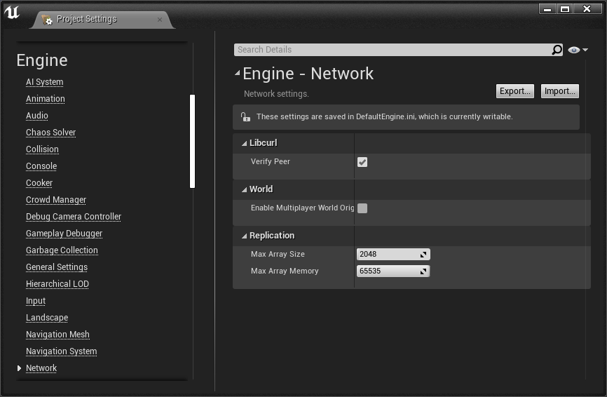Viewport: 607px width, 397px height.
Task: Click the Engine heading in the sidebar
Action: [42, 60]
